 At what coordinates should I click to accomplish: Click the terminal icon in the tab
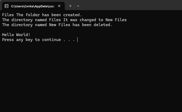[7, 6]
